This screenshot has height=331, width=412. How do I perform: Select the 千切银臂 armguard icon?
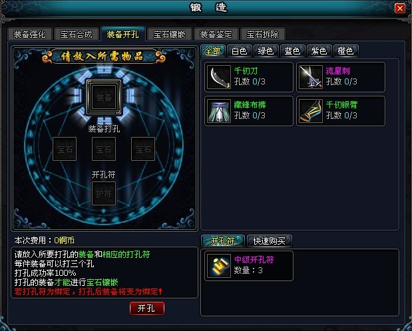coord(311,111)
